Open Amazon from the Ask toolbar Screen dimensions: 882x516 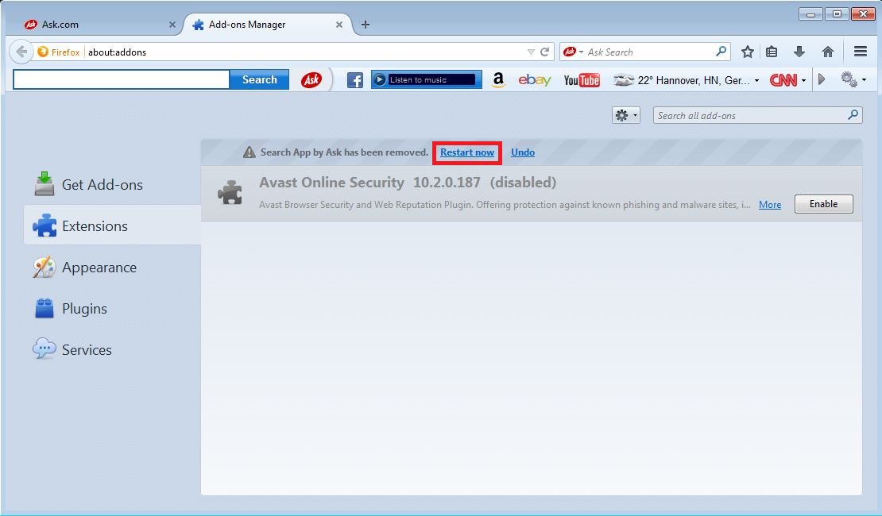click(x=498, y=79)
